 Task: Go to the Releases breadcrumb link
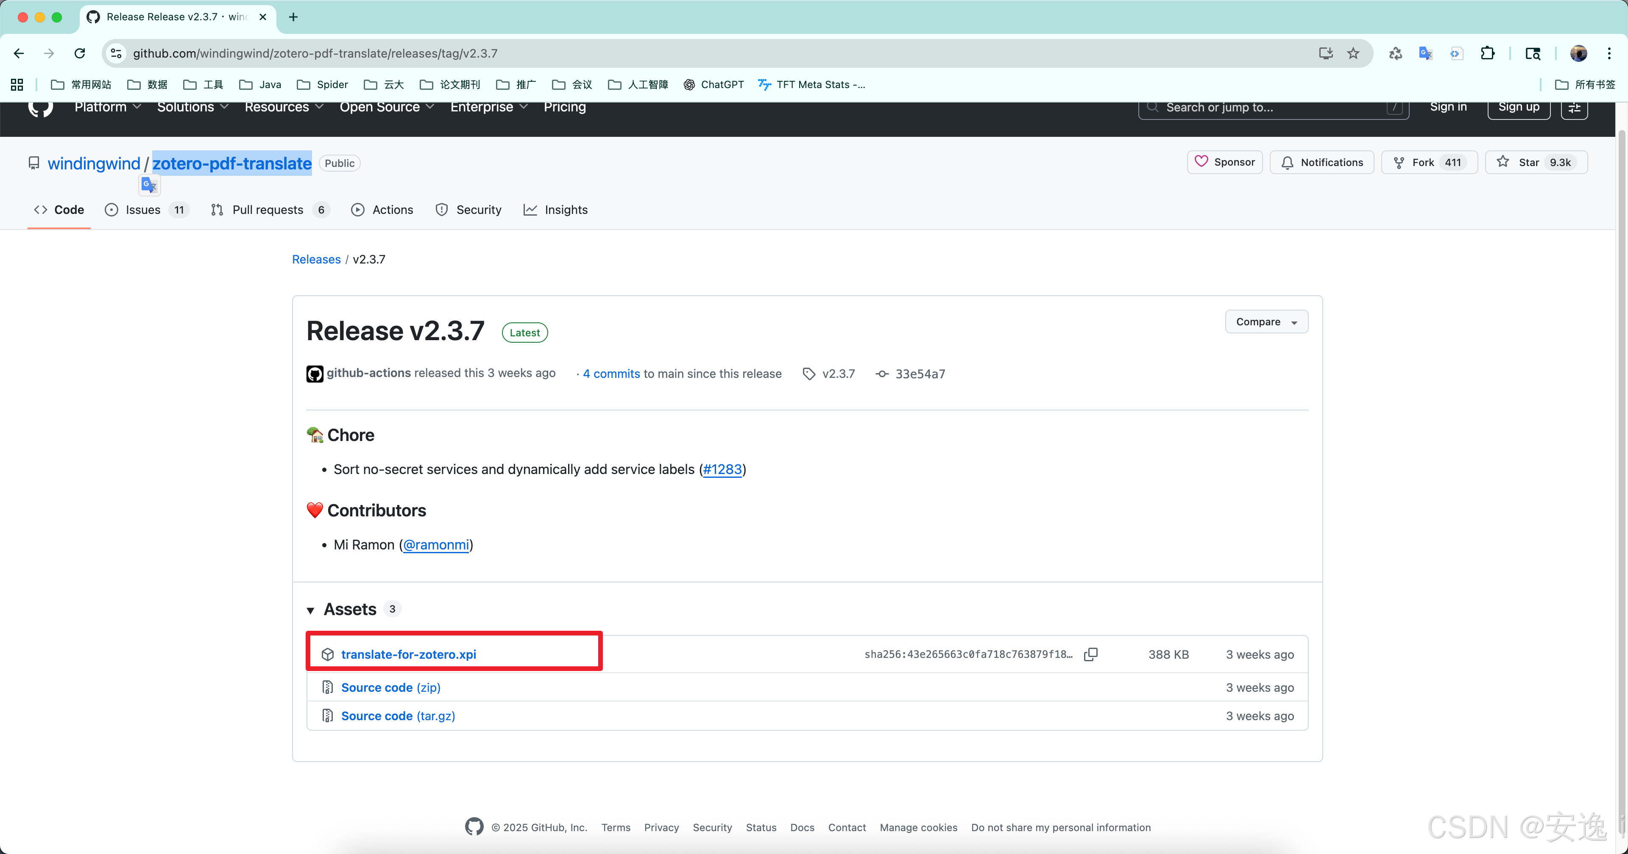pos(316,260)
